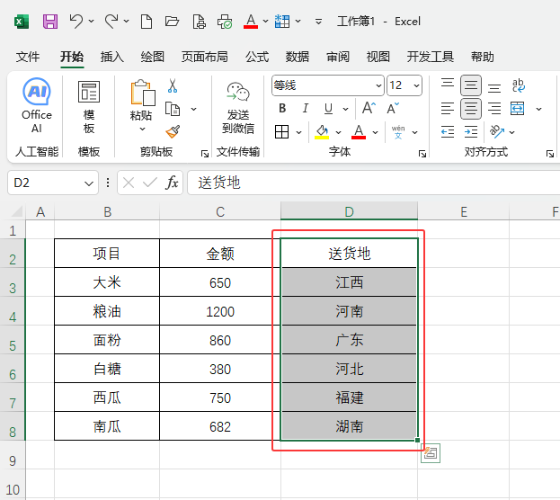Click Insert Function fx icon
Image resolution: width=560 pixels, height=500 pixels.
(172, 183)
